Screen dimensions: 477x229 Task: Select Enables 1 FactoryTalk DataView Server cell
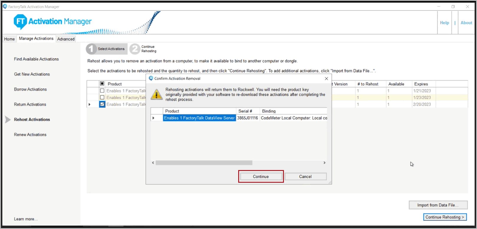click(x=199, y=118)
